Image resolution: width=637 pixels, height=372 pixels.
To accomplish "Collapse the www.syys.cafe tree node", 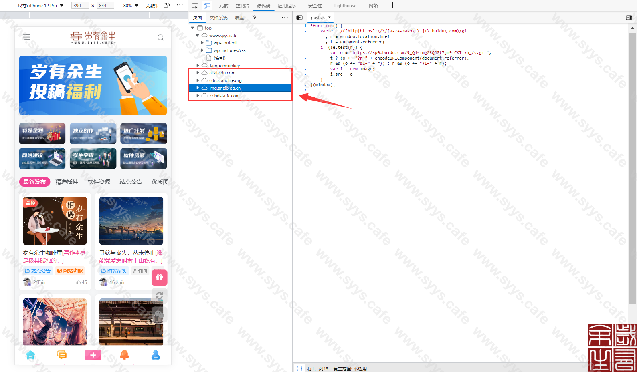I will (197, 36).
